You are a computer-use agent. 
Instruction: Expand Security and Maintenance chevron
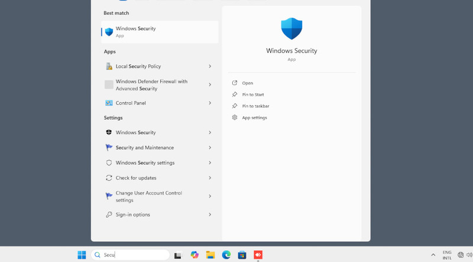(210, 148)
